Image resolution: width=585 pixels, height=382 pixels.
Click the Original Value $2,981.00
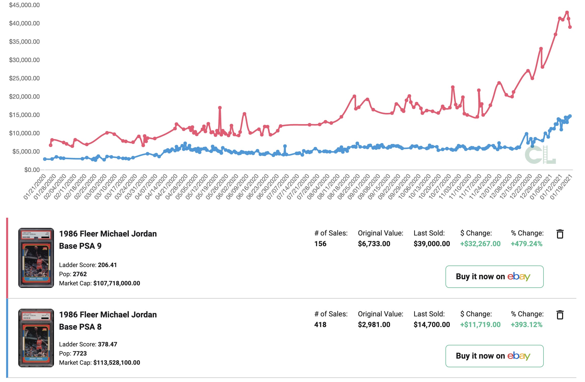374,325
